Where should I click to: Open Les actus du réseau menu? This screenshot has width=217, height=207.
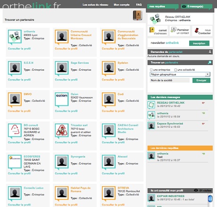[95, 5]
